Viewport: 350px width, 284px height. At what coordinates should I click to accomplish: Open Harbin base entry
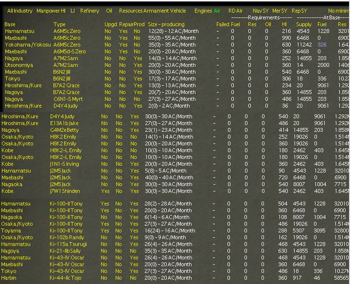(x=8, y=278)
